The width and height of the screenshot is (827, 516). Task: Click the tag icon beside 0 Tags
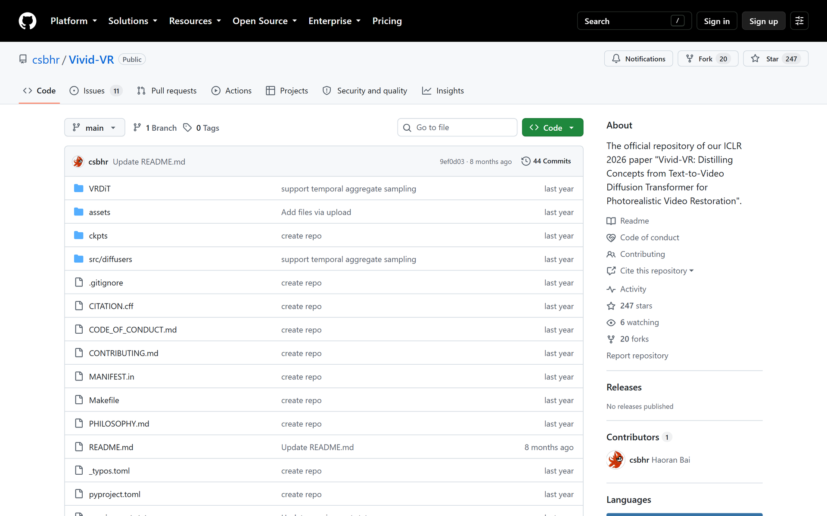[187, 127]
